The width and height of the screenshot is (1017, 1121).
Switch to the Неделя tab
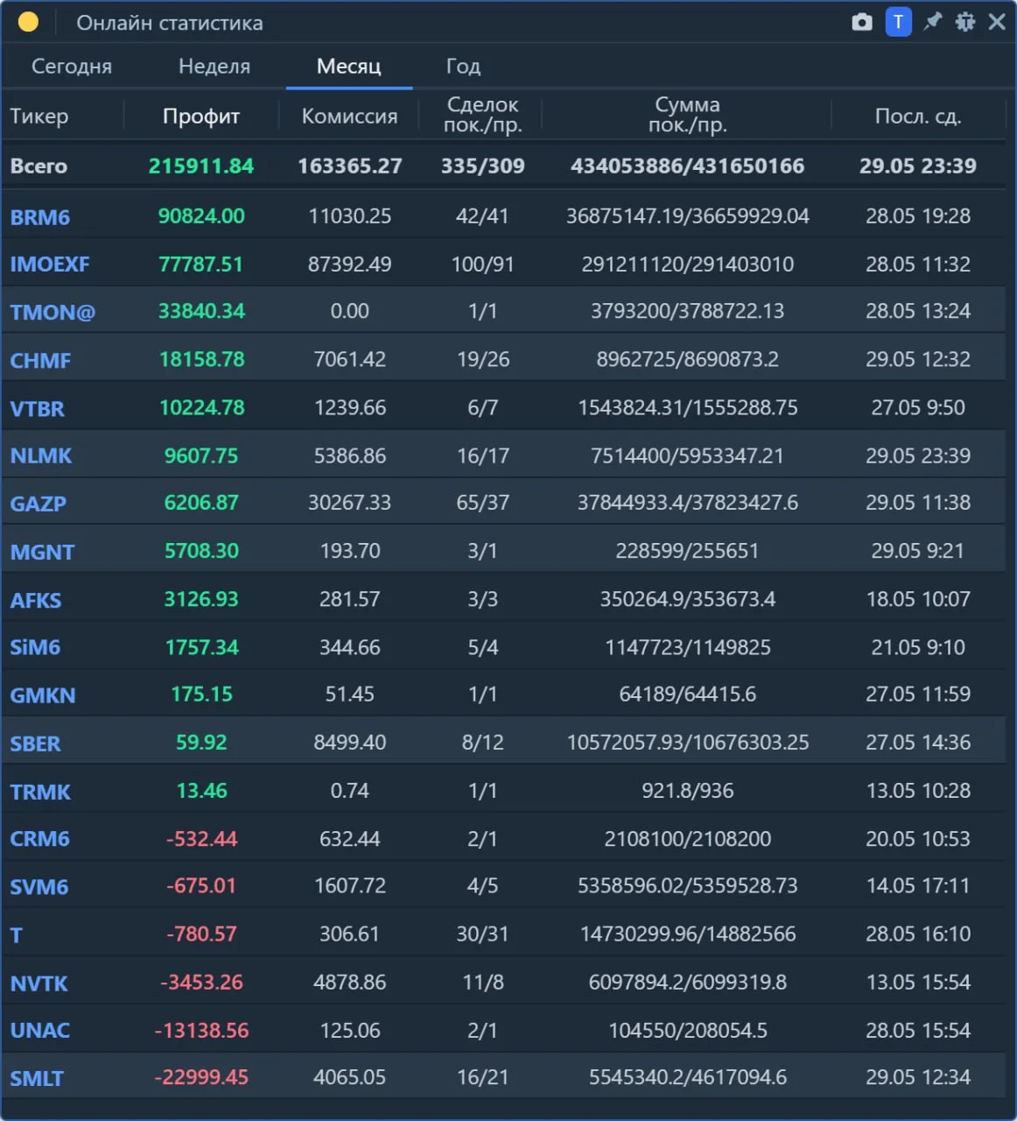pyautogui.click(x=214, y=67)
